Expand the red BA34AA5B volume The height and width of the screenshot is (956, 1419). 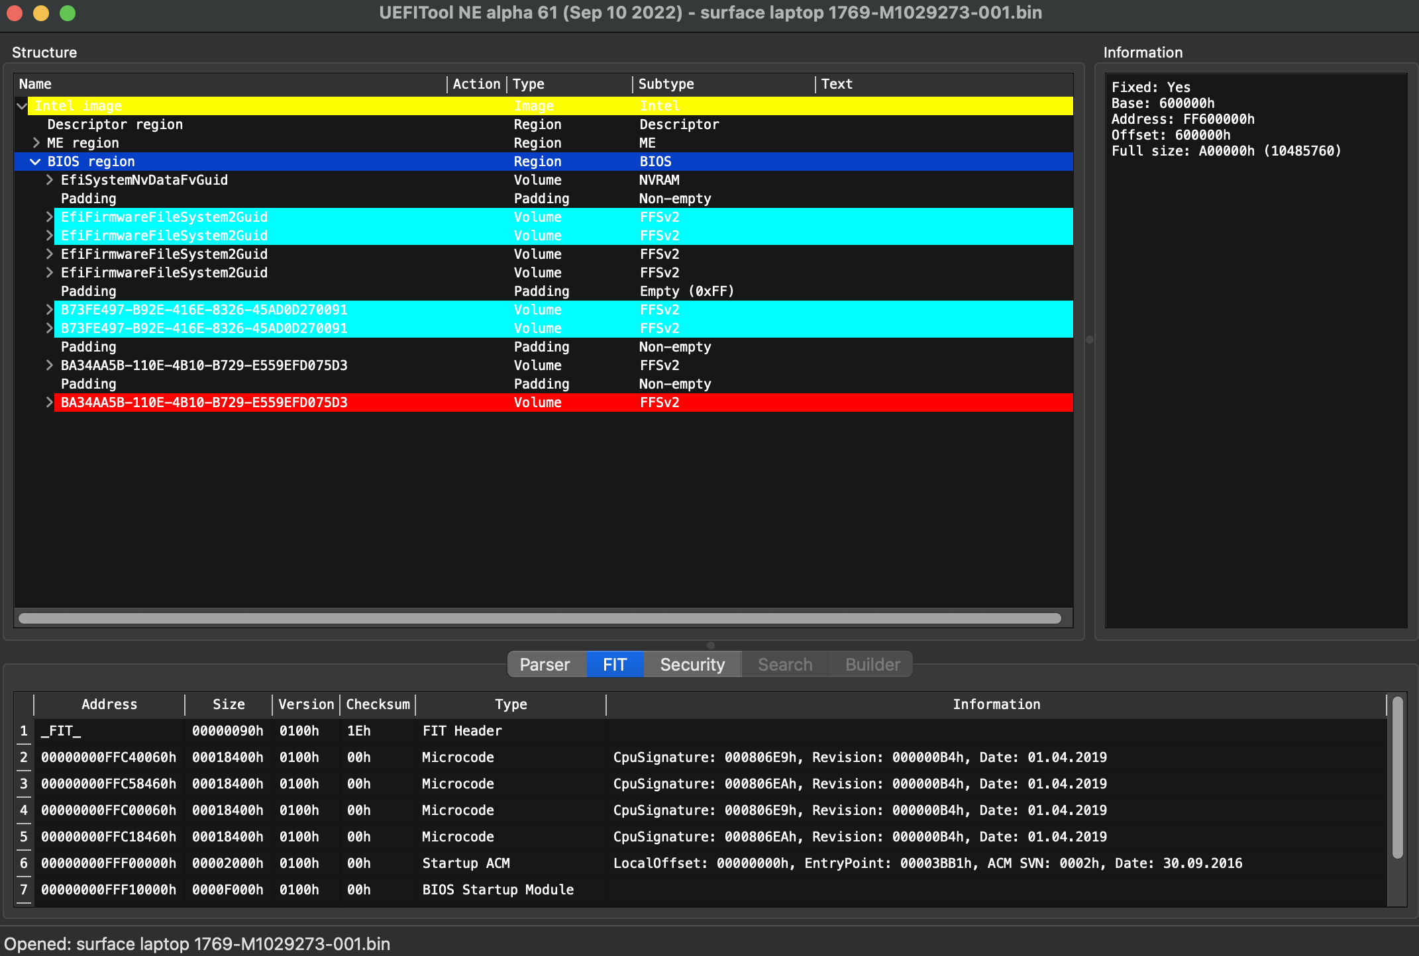click(50, 402)
